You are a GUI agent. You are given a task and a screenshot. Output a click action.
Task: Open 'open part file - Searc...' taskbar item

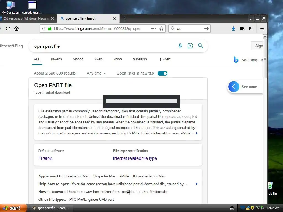(x=51, y=208)
